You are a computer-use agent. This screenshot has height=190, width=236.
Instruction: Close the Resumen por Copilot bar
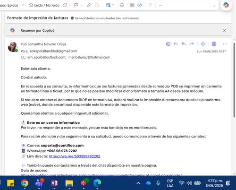tap(225, 30)
